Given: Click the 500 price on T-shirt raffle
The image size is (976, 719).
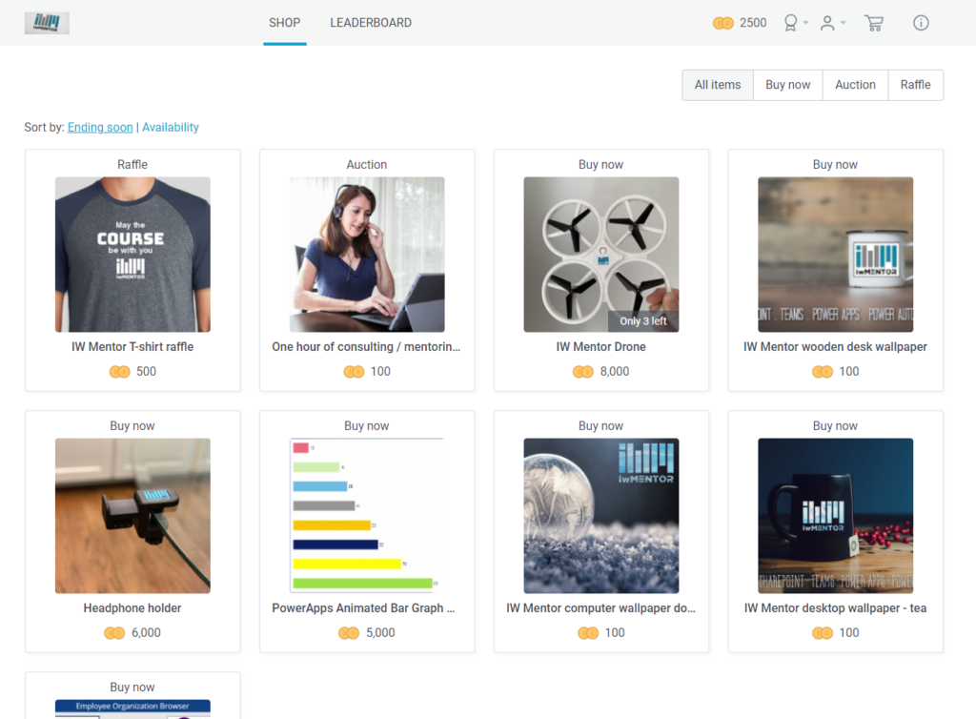Looking at the screenshot, I should coord(146,372).
